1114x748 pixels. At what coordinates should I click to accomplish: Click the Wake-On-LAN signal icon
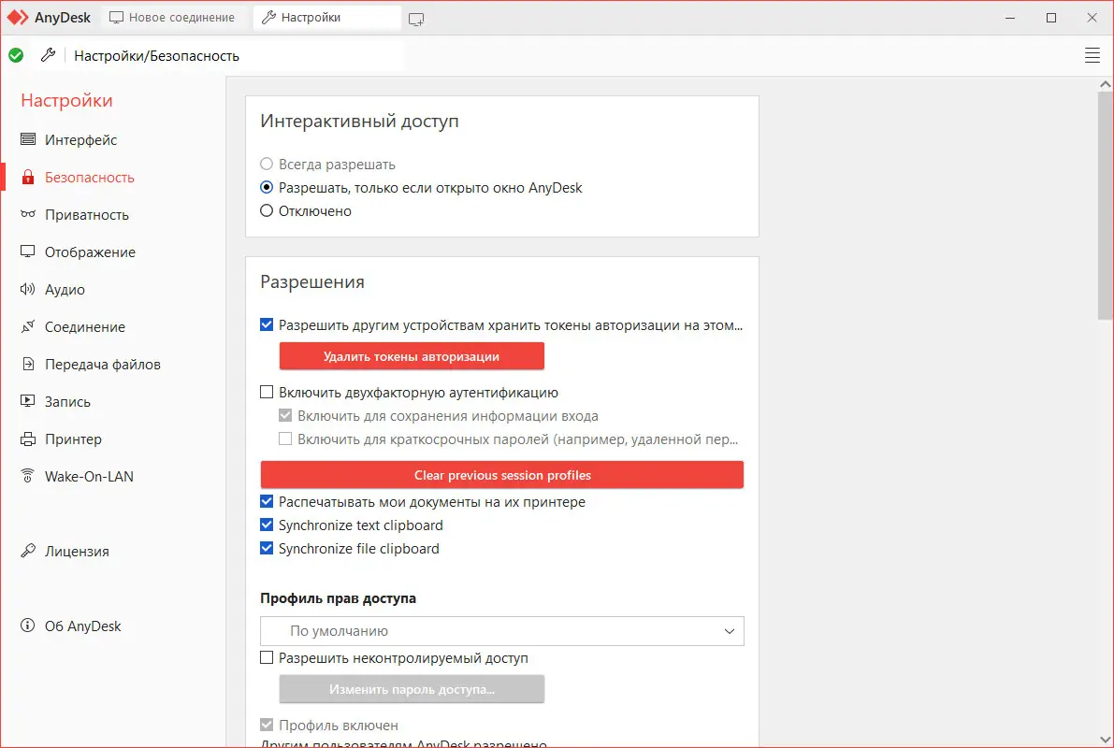pyautogui.click(x=28, y=475)
